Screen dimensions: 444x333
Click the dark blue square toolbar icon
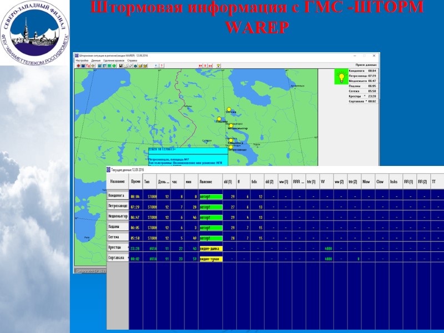click(83, 65)
